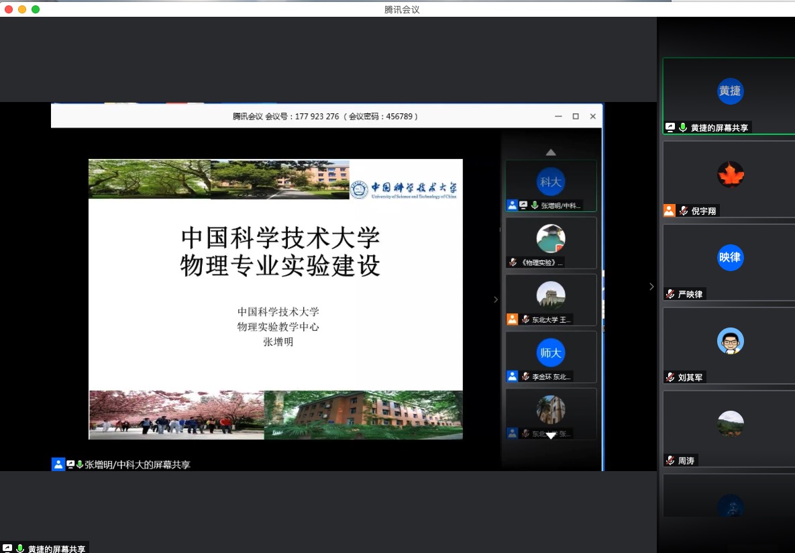
Task: Click the 腾讯会议 window title bar text
Action: (x=402, y=9)
